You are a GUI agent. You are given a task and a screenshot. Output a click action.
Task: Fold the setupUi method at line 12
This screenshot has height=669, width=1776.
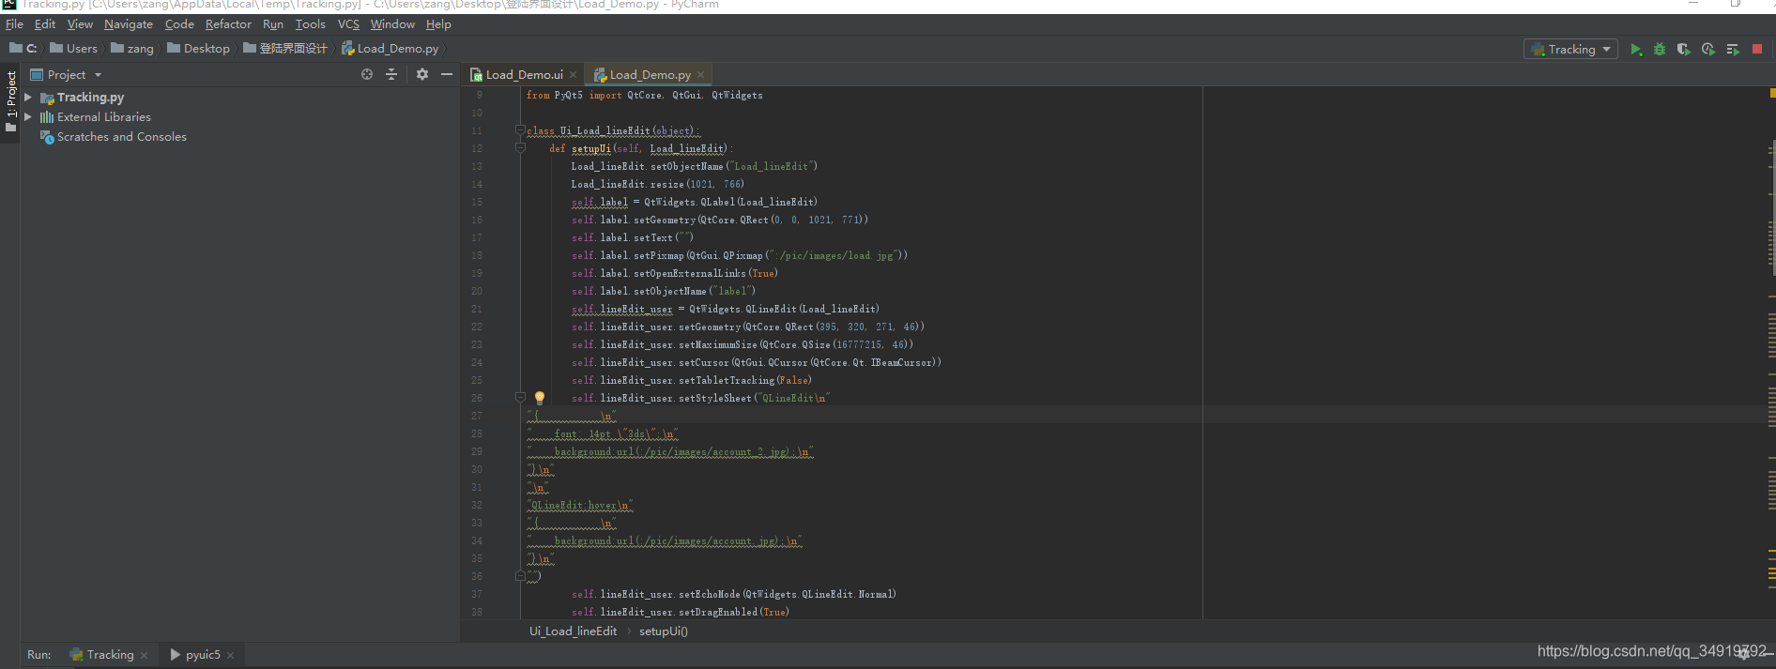tap(520, 148)
